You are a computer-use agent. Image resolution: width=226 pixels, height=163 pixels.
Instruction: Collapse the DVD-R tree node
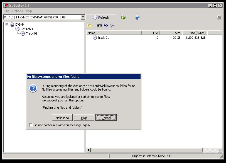tap(7, 25)
